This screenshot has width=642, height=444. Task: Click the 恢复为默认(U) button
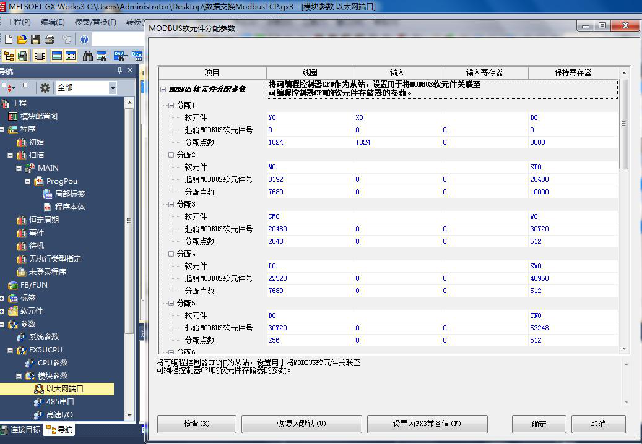point(301,424)
